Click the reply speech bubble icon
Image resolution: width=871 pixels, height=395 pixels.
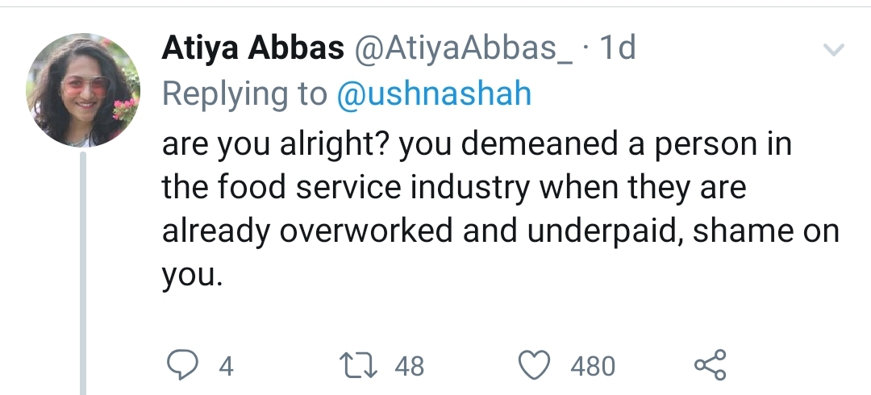[x=182, y=365]
